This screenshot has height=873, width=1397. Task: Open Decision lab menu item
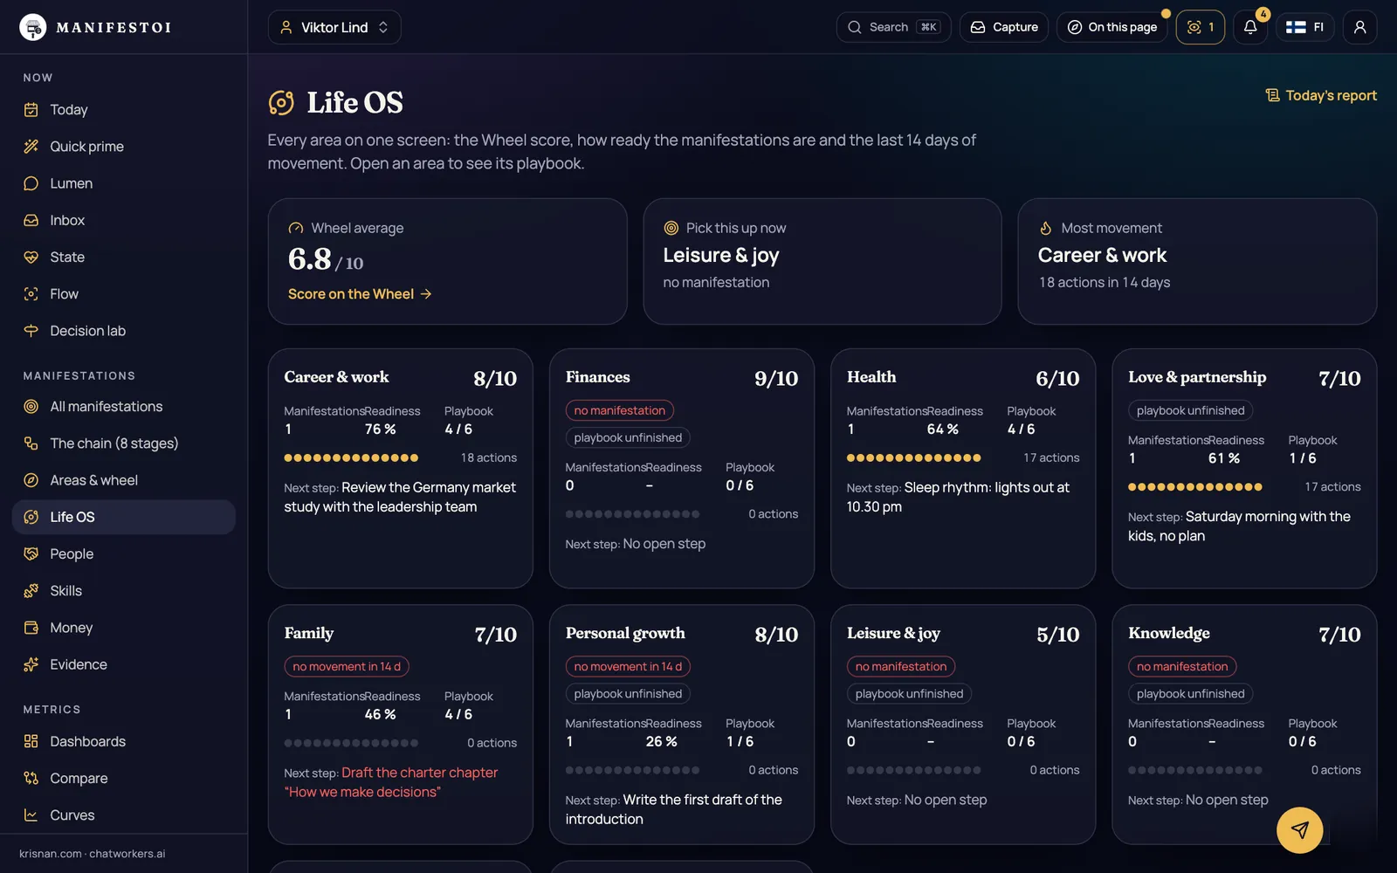click(124, 331)
